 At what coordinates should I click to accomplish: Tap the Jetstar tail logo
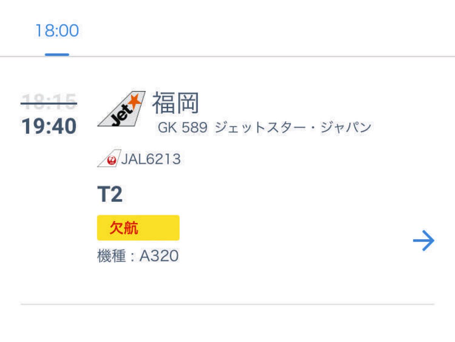[121, 109]
